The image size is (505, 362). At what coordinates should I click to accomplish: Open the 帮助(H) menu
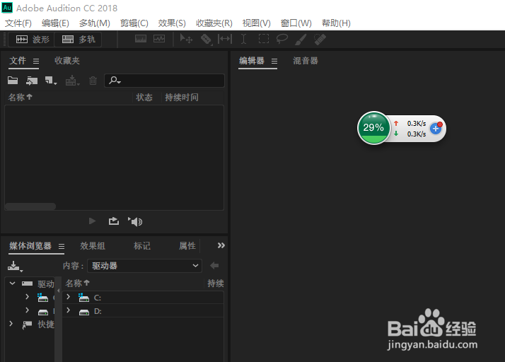336,23
